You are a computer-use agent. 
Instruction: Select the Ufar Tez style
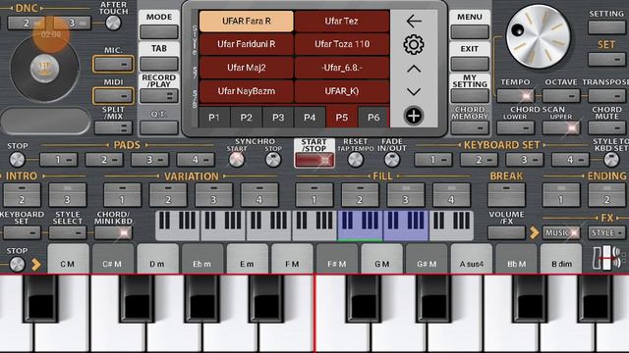coord(342,21)
